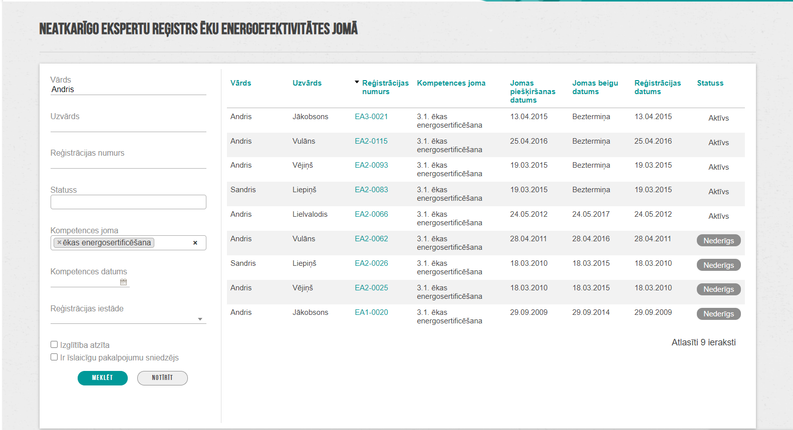Image resolution: width=793 pixels, height=430 pixels.
Task: Click the 25.04.2016 Reģistrācijas datums cell
Action: click(x=653, y=141)
